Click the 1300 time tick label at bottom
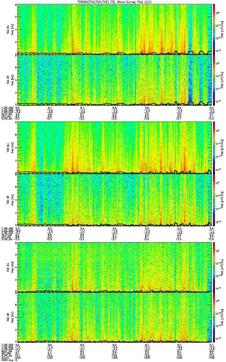Screen dimensions: 226x362 (115, 358)
